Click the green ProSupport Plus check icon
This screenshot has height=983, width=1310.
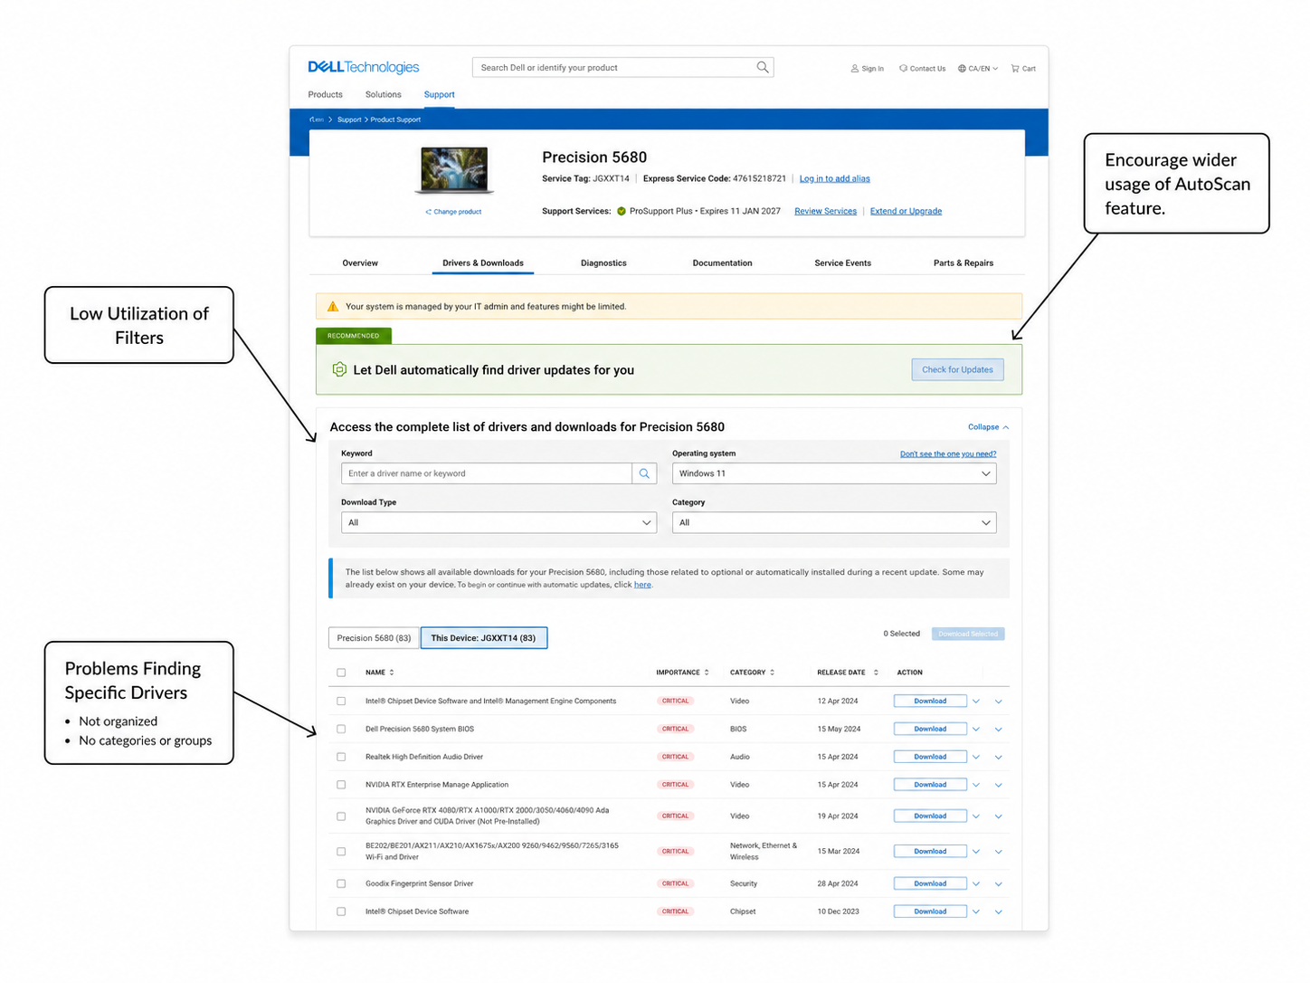point(622,211)
